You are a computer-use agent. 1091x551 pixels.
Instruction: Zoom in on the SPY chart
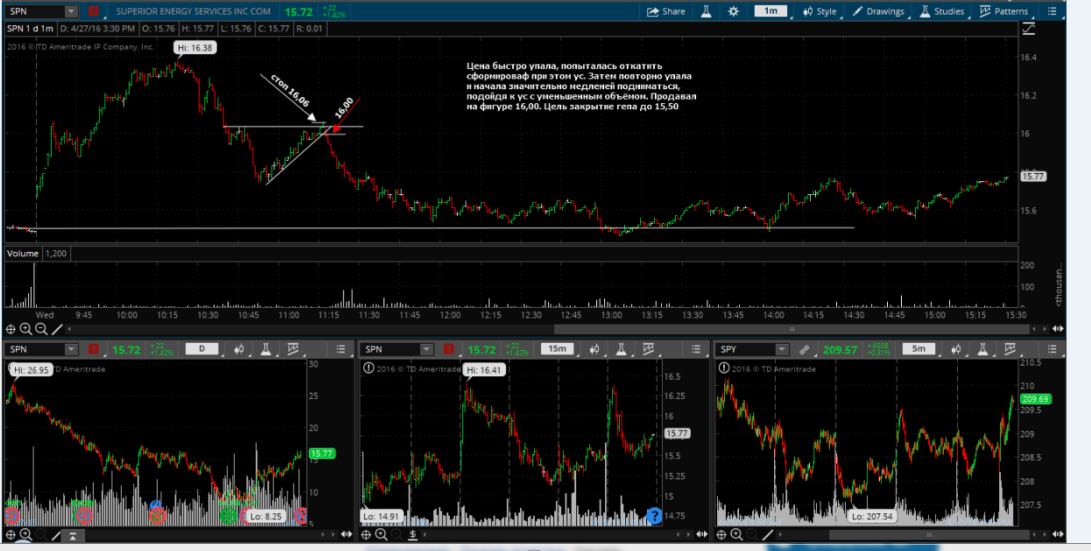click(x=737, y=534)
